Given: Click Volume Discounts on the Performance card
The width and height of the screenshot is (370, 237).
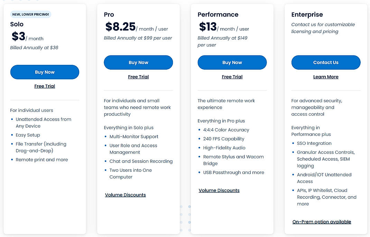Looking at the screenshot, I should click(219, 190).
